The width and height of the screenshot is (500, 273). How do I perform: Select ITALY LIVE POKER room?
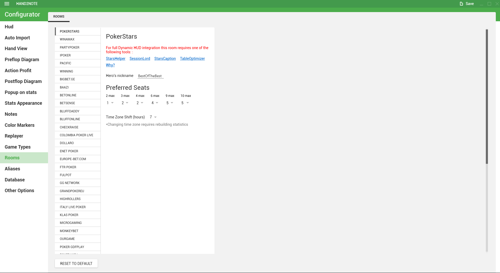coord(78,207)
